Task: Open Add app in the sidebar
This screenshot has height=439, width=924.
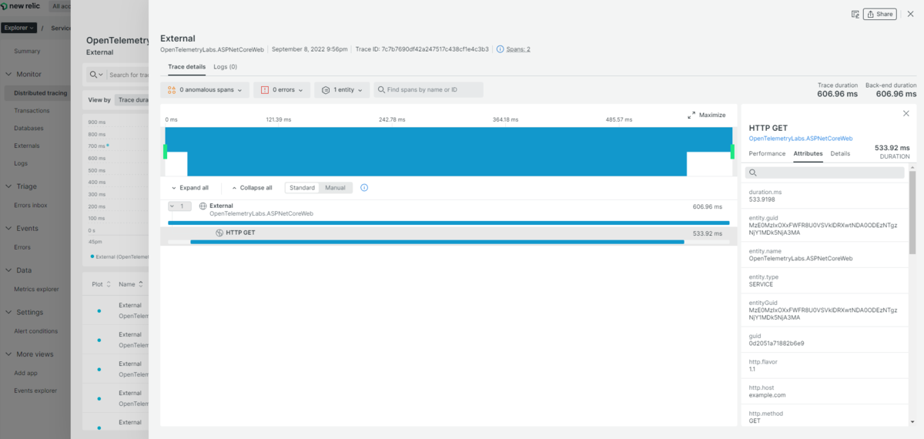Action: pyautogui.click(x=25, y=373)
